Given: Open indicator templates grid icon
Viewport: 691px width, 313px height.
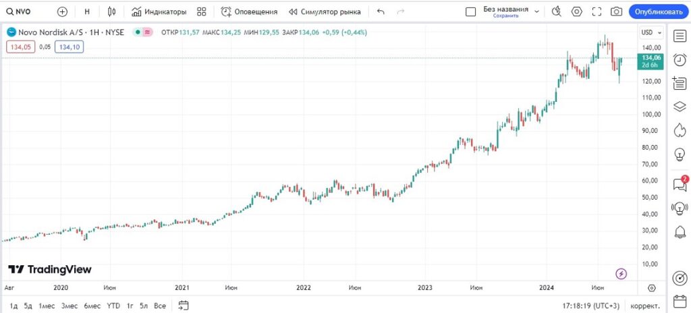Looking at the screenshot, I should (201, 12).
